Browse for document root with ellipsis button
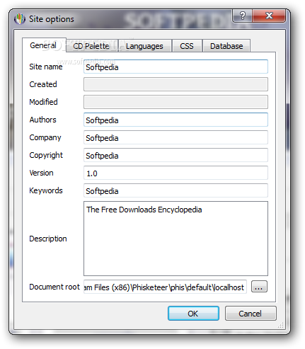The height and width of the screenshot is (349, 305). (259, 287)
